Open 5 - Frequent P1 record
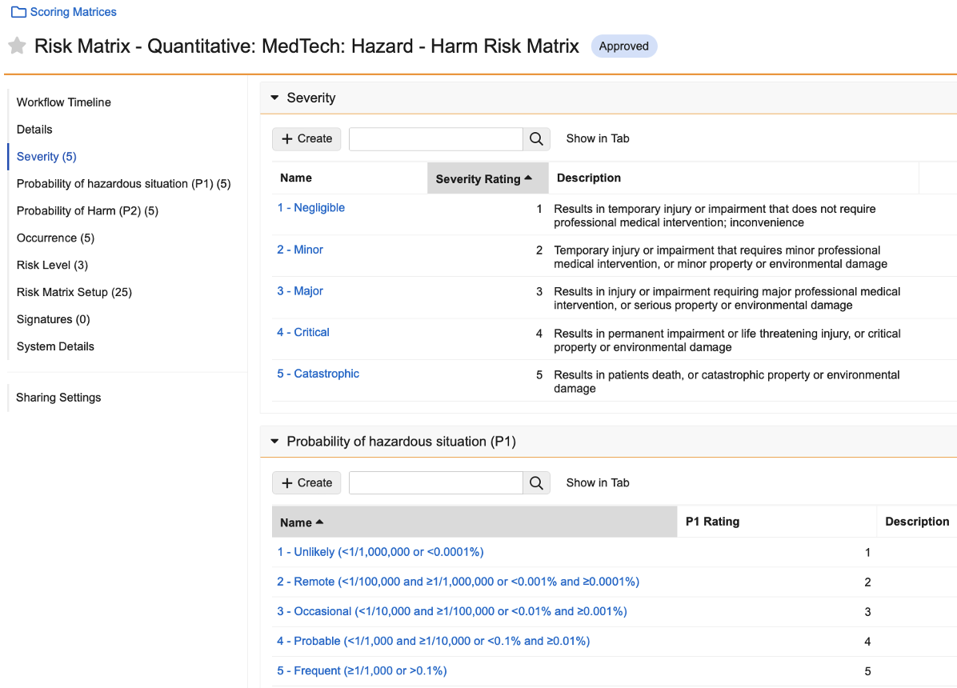Image resolution: width=957 pixels, height=688 pixels. point(362,671)
